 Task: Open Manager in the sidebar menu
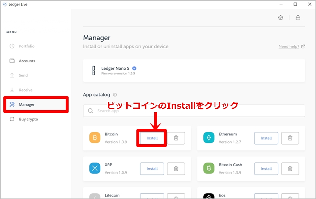click(36, 104)
